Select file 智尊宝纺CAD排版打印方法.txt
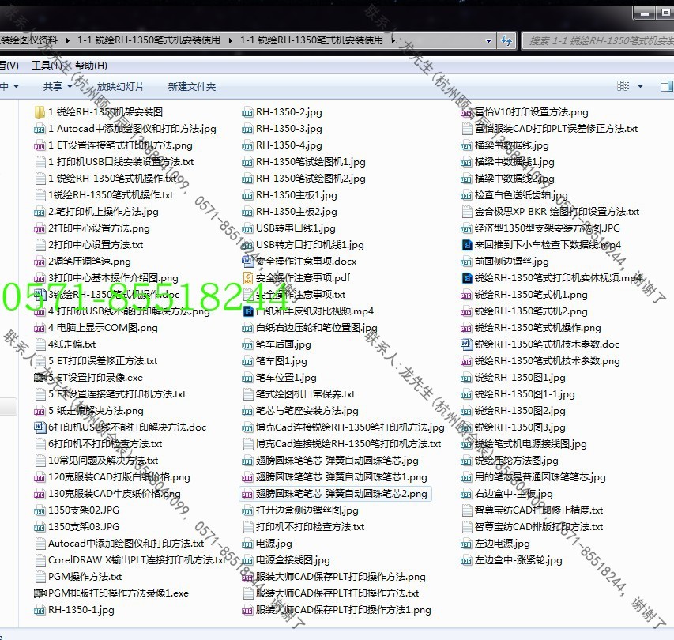The width and height of the screenshot is (674, 640). tap(532, 527)
